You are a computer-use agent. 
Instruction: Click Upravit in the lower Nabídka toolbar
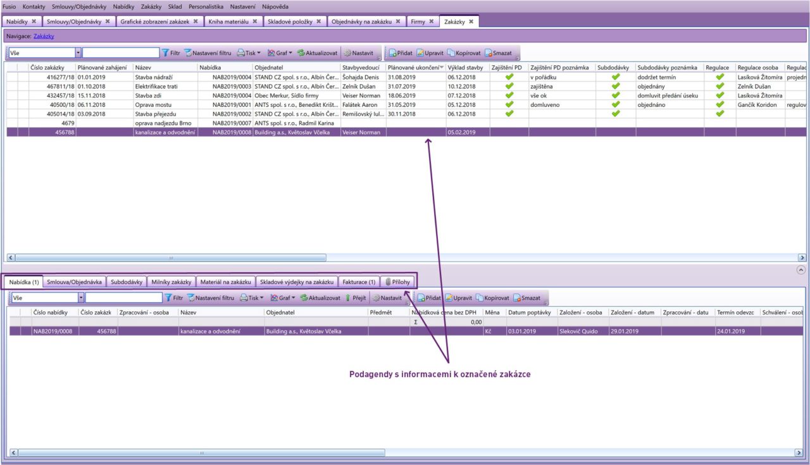(458, 297)
